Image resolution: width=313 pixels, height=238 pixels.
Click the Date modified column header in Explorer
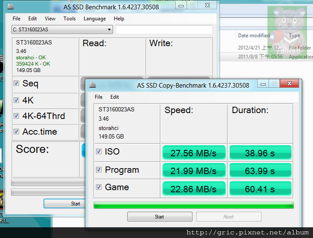click(254, 36)
